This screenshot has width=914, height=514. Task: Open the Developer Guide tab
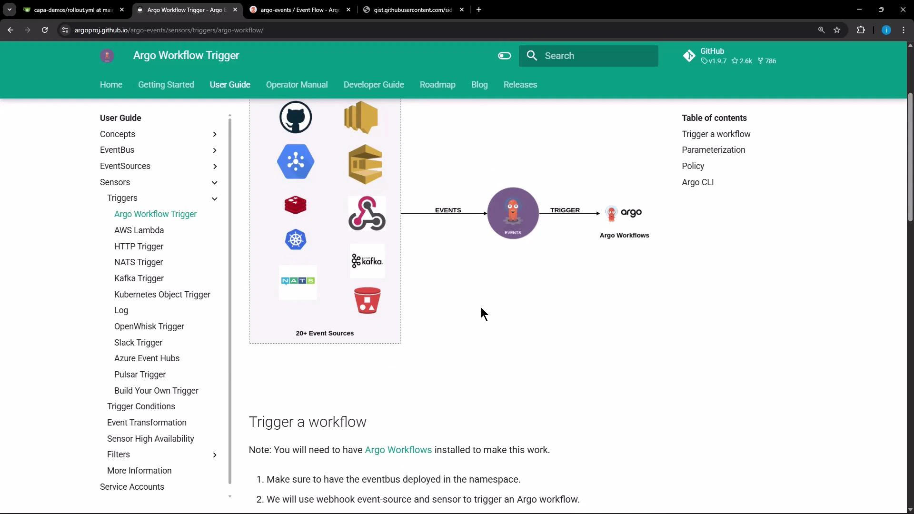pos(374,85)
